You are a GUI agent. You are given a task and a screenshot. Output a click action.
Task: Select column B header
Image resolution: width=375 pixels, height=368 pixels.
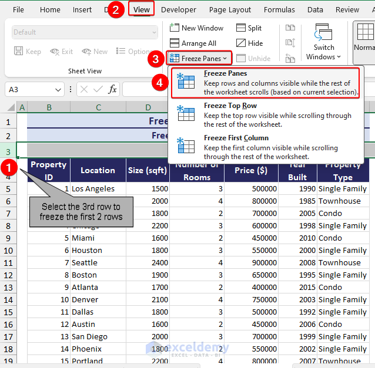(x=49, y=107)
